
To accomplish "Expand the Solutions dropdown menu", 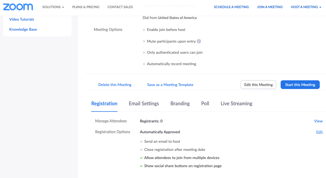I will (53, 7).
